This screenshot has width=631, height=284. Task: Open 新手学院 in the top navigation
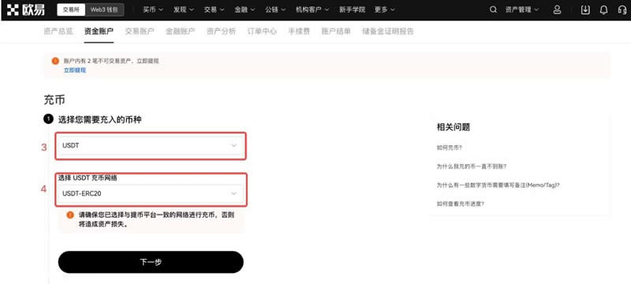pyautogui.click(x=352, y=9)
